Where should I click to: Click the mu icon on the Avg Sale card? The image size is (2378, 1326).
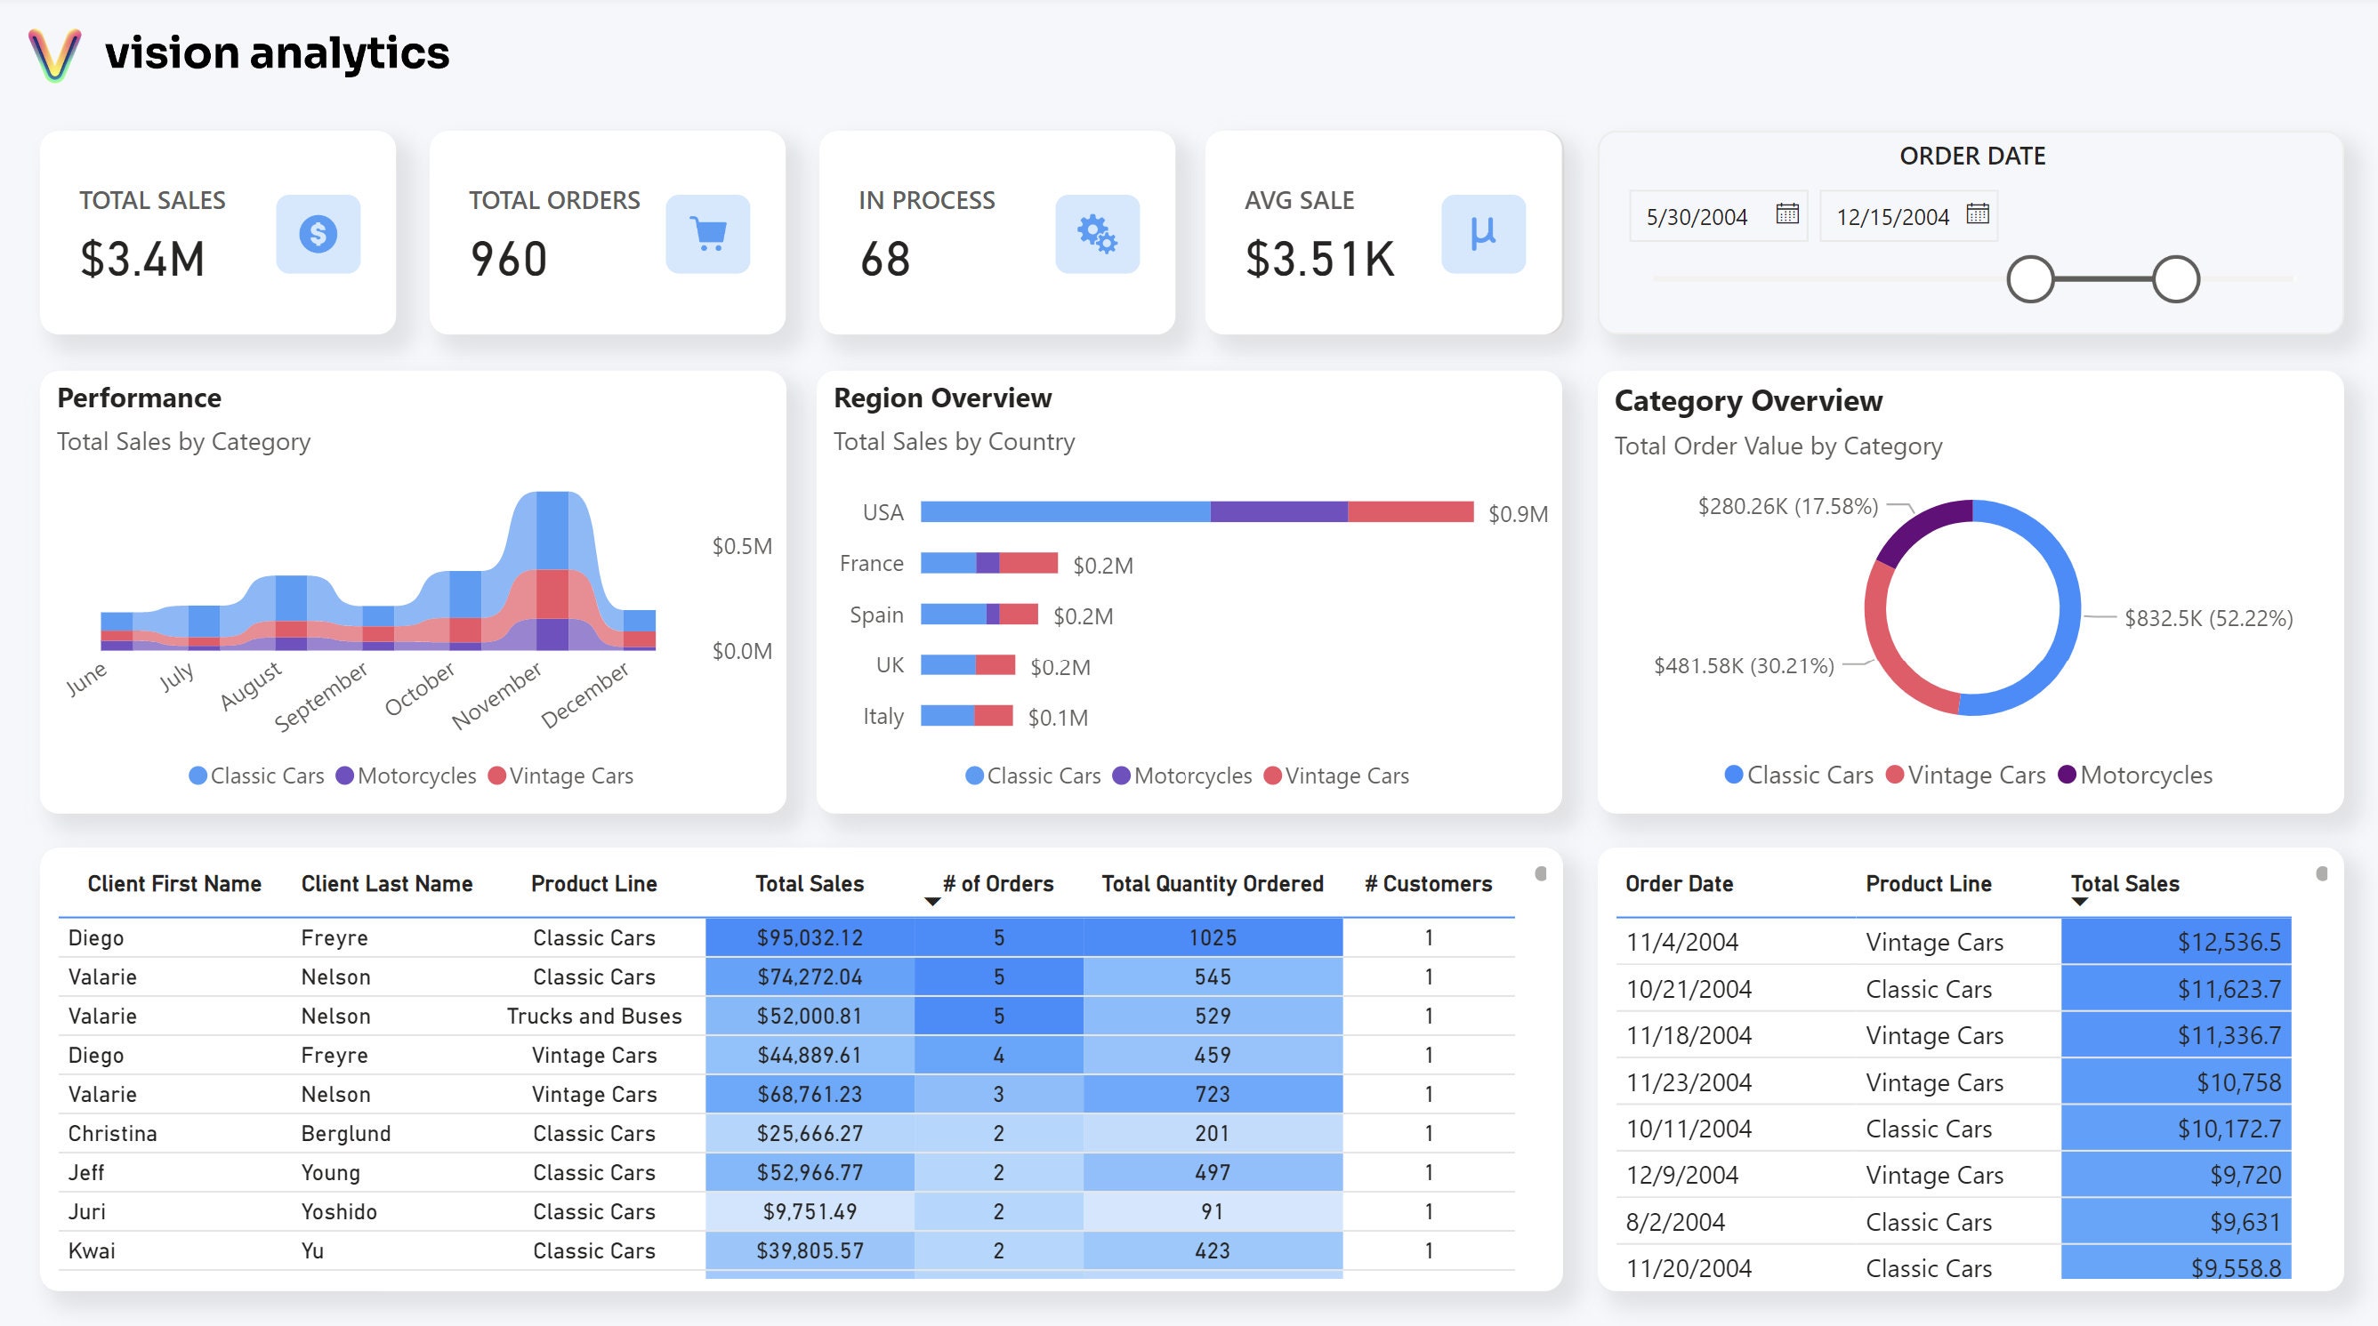click(1482, 235)
